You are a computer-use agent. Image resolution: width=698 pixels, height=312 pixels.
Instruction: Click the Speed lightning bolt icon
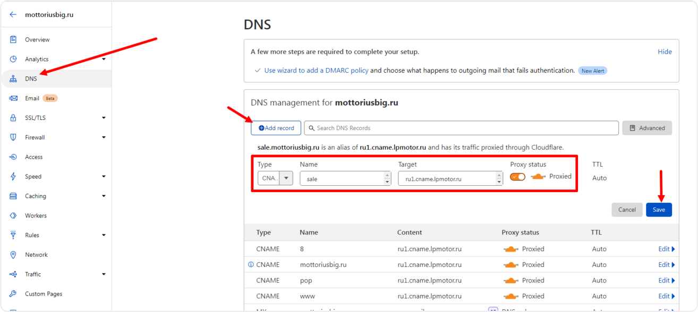pyautogui.click(x=13, y=177)
